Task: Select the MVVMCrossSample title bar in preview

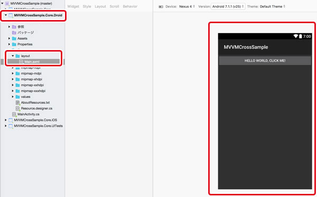Action: point(265,47)
